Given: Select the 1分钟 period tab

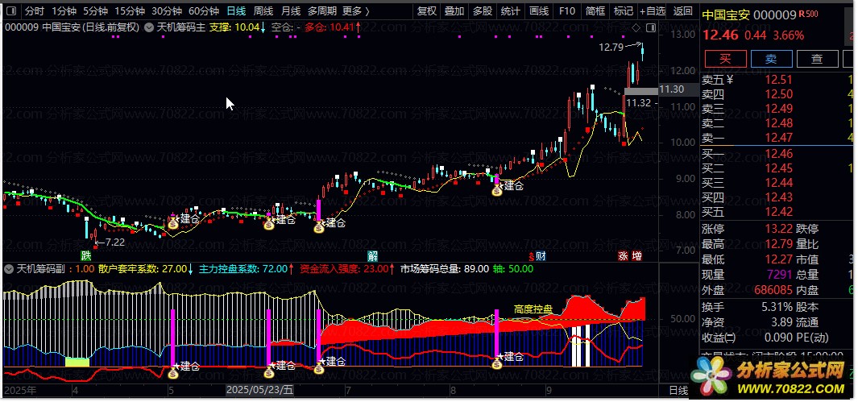Looking at the screenshot, I should point(64,10).
